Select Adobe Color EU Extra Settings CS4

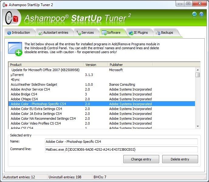[x=102, y=109]
